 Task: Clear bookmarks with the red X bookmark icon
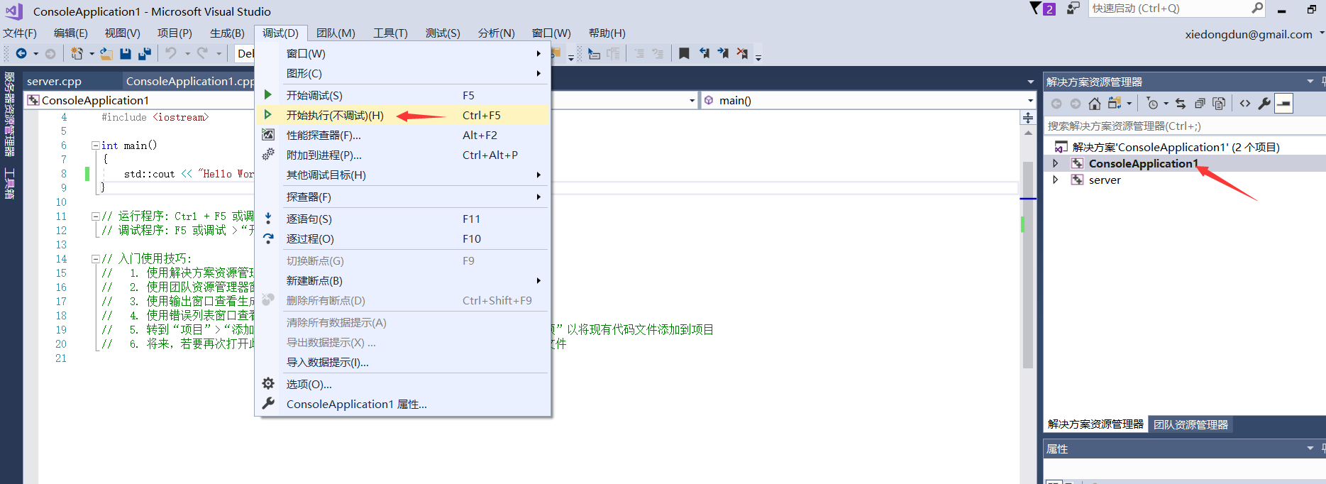[742, 53]
